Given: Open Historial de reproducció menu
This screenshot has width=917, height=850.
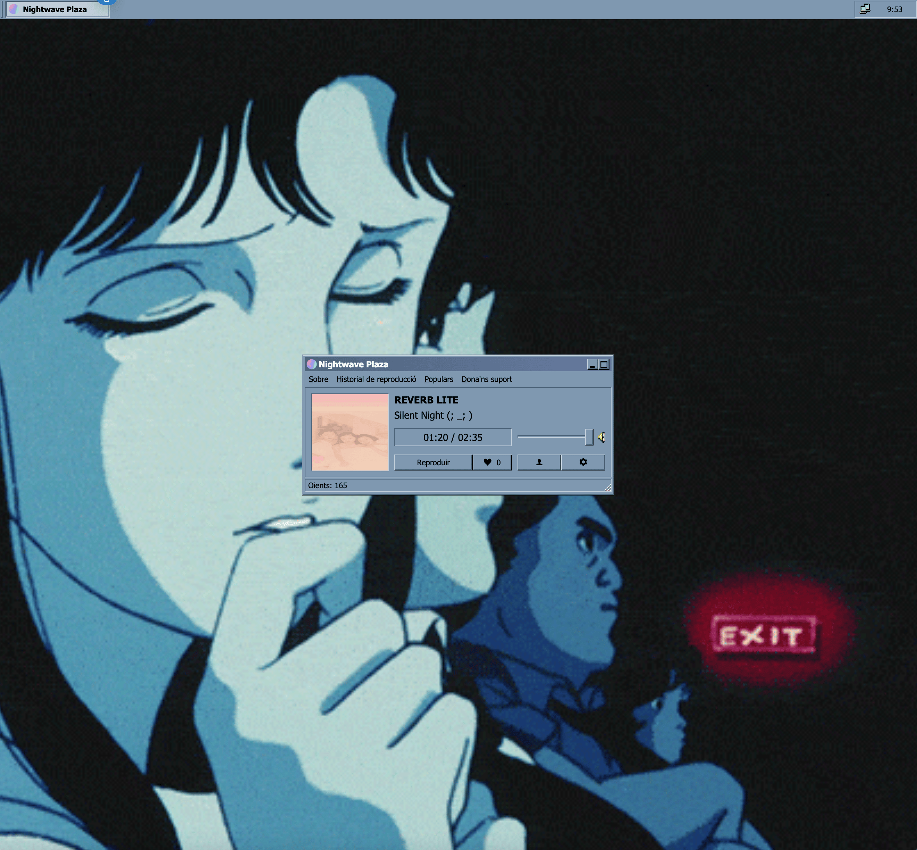Looking at the screenshot, I should [x=376, y=379].
